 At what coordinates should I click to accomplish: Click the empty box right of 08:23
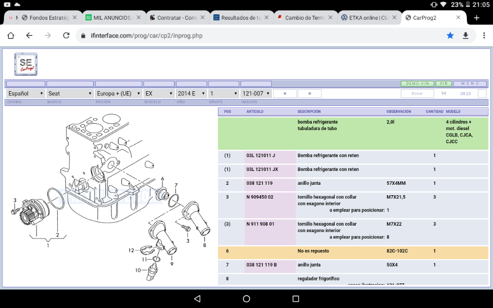pyautogui.click(x=482, y=93)
